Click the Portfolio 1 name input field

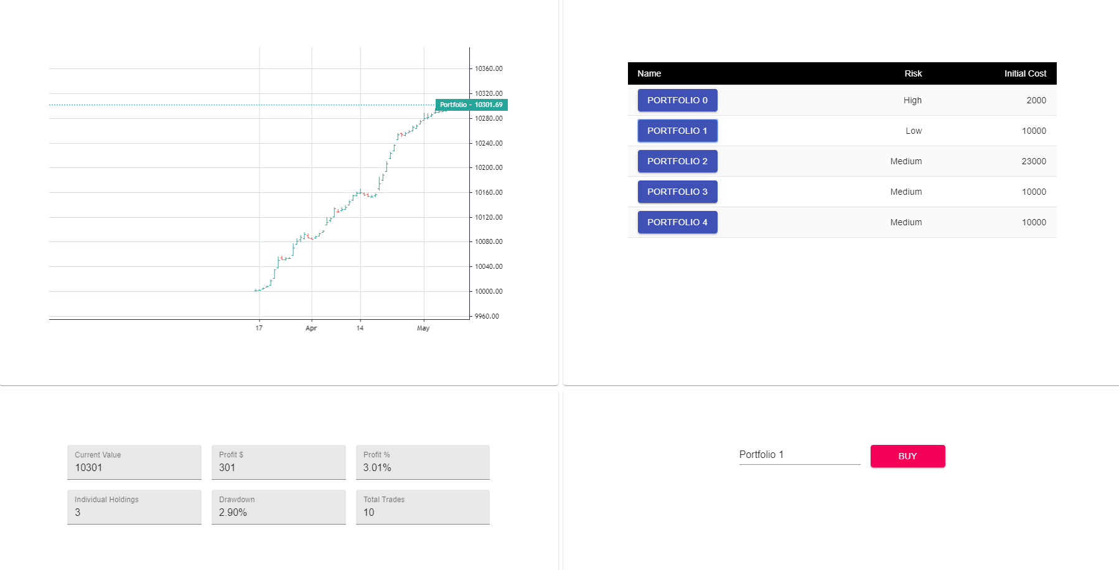pos(799,455)
